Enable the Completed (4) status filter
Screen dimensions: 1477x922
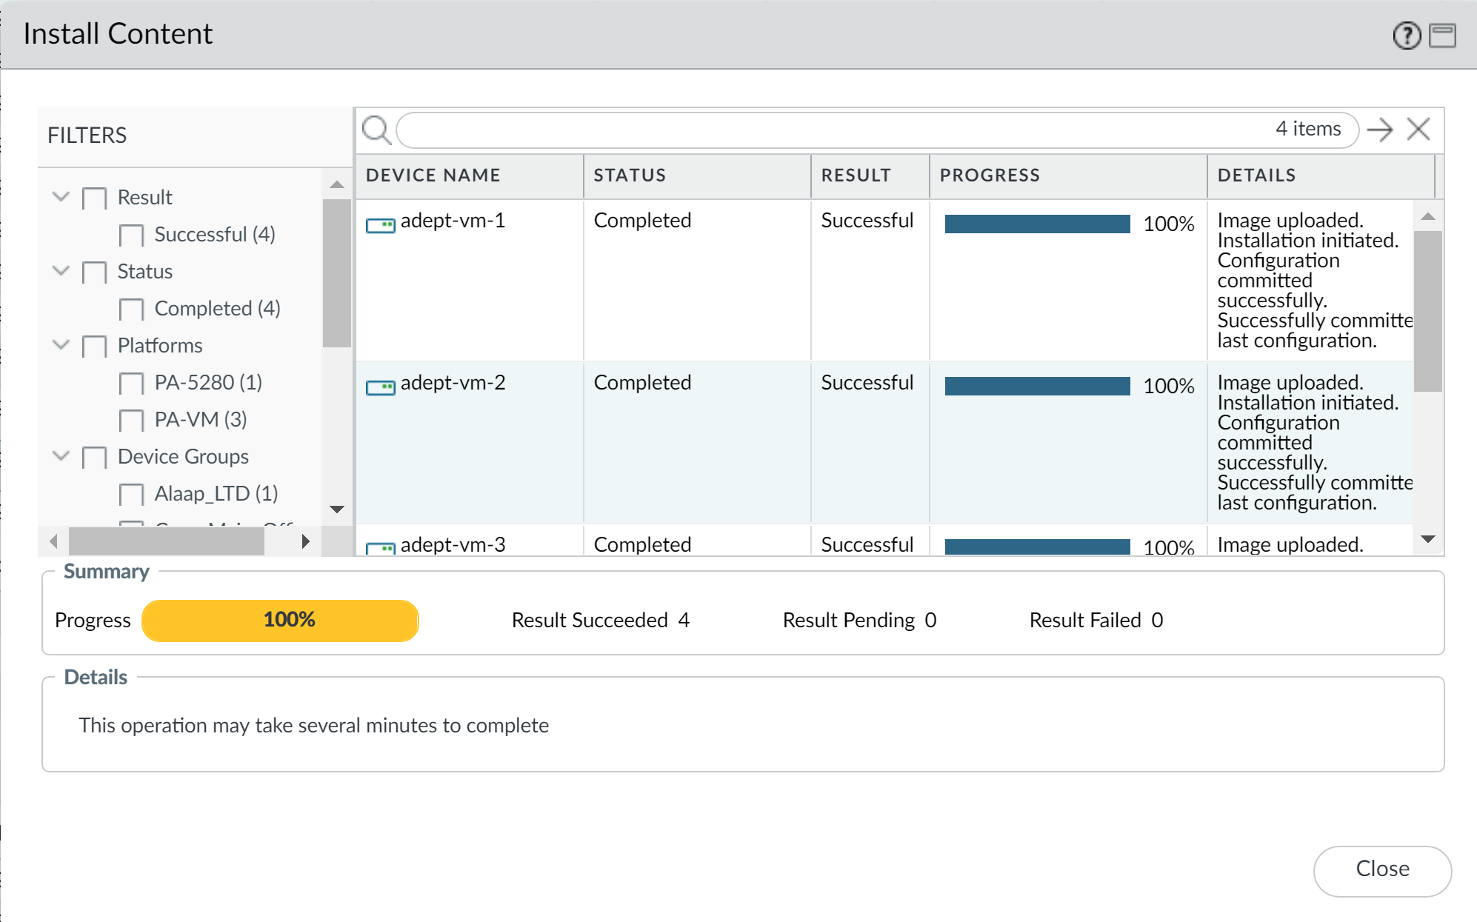pos(131,310)
